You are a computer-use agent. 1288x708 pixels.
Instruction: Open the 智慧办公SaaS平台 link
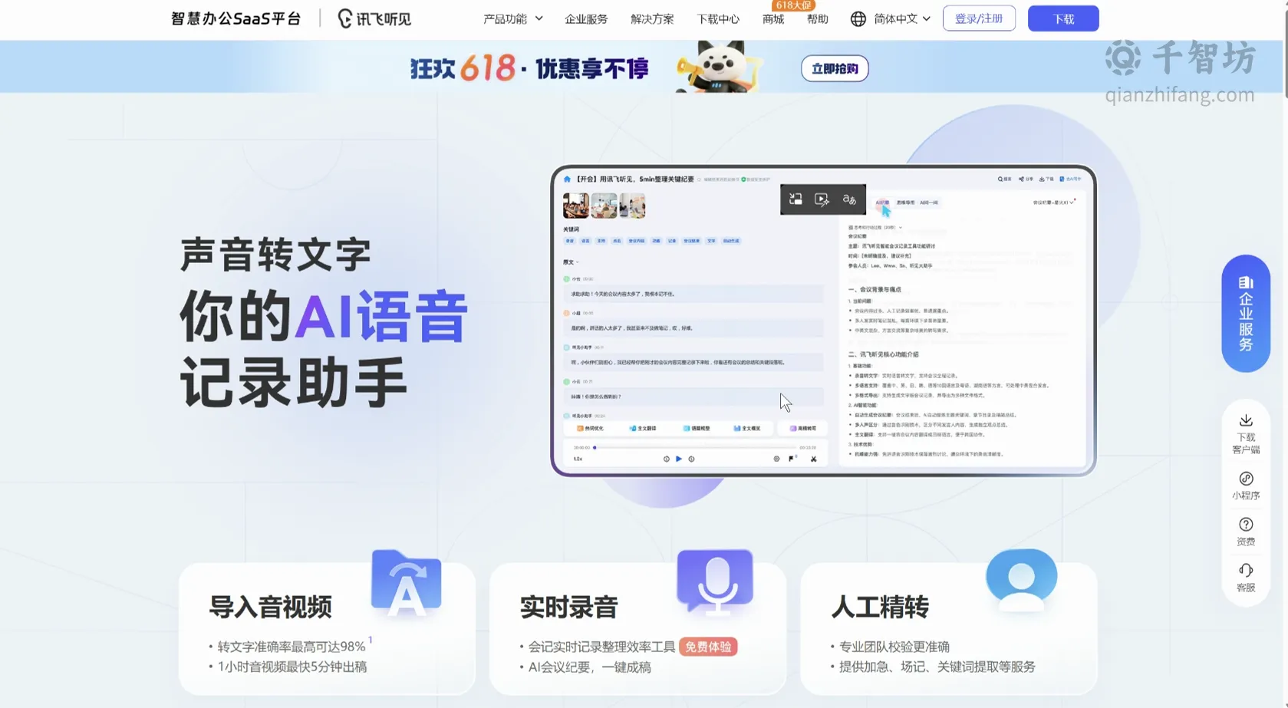tap(236, 18)
